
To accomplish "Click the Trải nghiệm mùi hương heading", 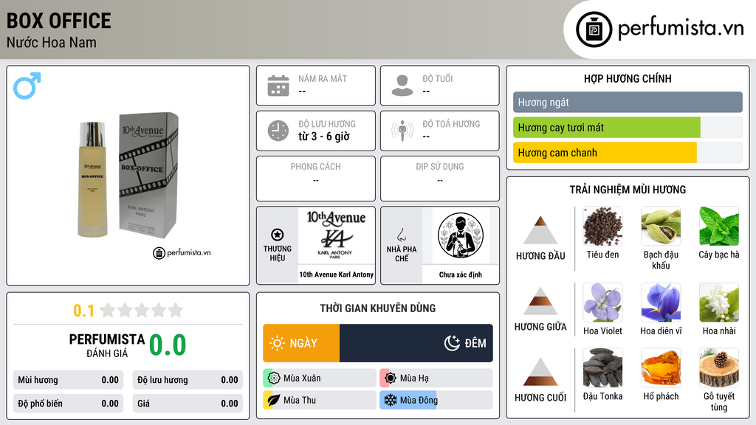I will 628,190.
